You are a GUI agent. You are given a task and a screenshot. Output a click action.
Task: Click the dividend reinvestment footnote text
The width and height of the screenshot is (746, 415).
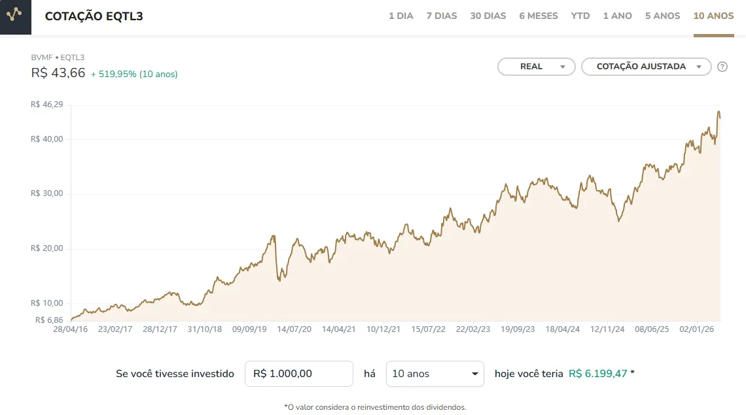[375, 407]
